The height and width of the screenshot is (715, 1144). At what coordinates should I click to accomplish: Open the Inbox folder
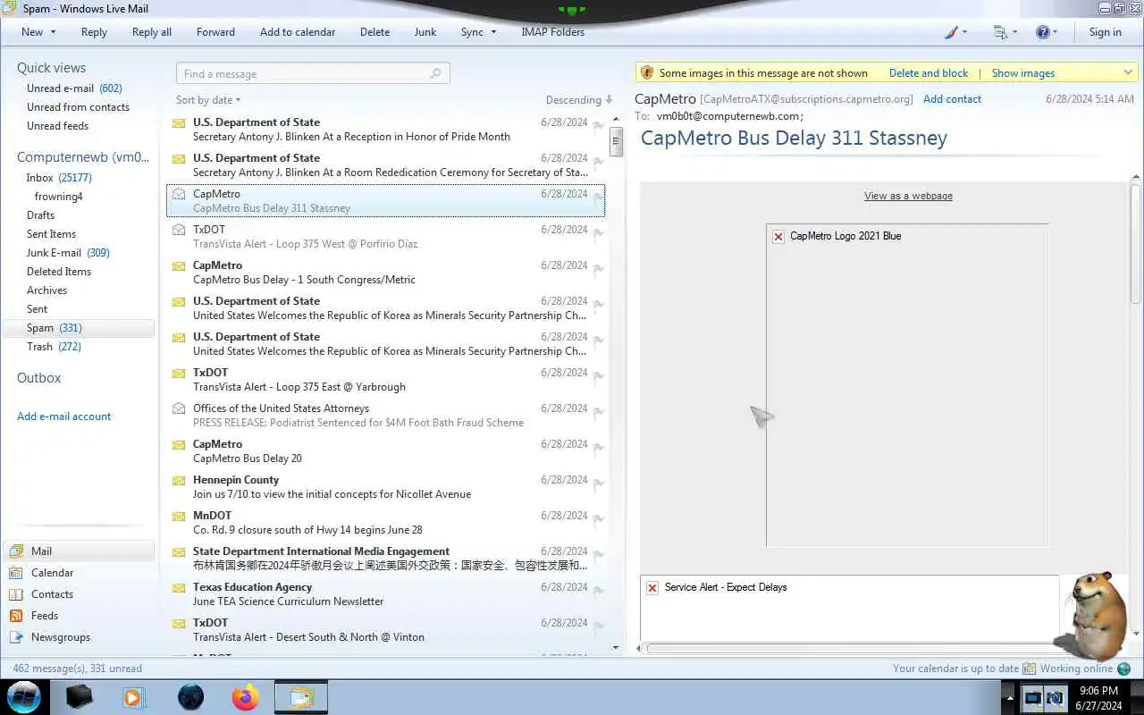59,178
